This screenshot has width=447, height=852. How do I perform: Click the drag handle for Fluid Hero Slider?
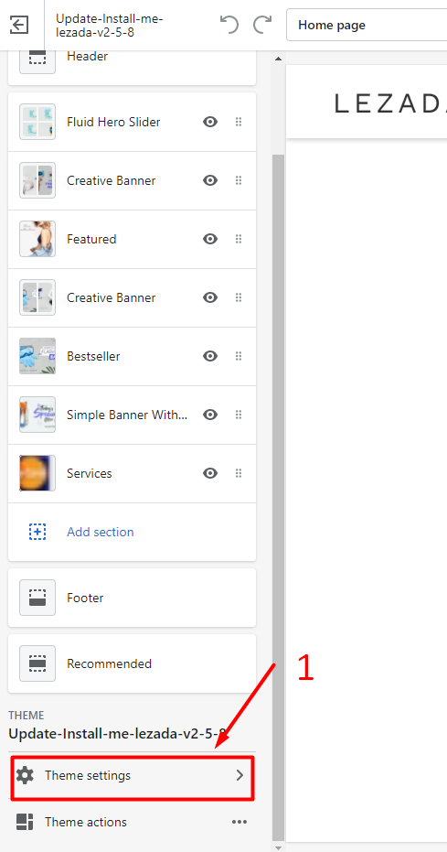239,122
